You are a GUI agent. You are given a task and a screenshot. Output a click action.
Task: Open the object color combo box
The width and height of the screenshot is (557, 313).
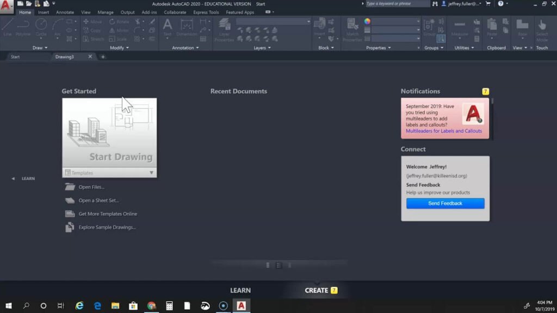396,21
